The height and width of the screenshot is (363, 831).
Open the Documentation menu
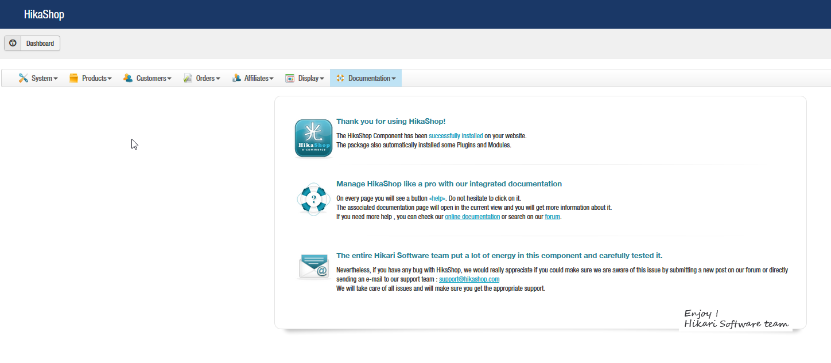coord(366,79)
